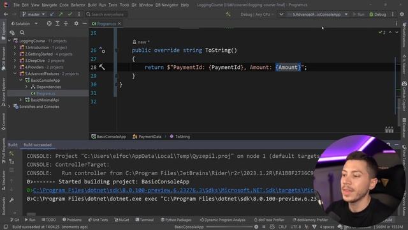The width and height of the screenshot is (408, 230).
Task: Open the File menu
Action: pyautogui.click(x=17, y=5)
